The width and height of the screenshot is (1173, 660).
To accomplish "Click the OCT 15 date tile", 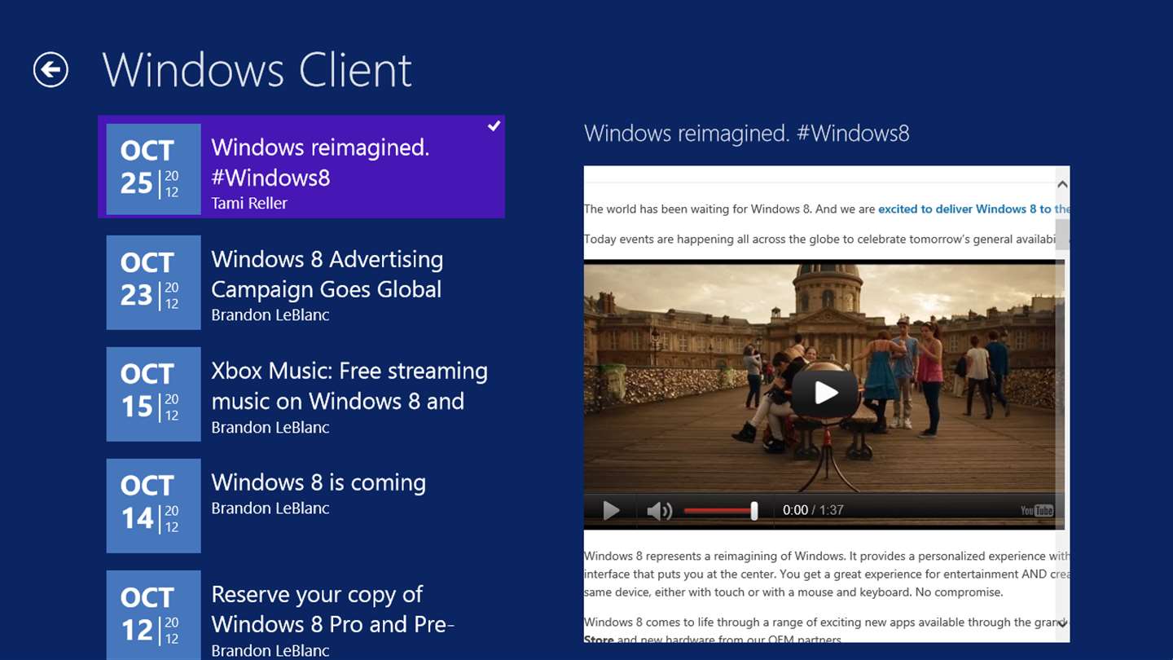I will (x=153, y=394).
